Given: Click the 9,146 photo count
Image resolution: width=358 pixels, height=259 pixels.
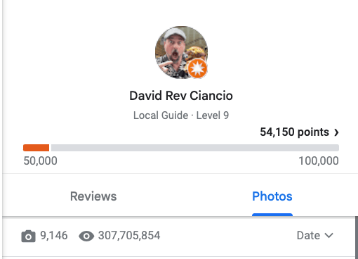Looking at the screenshot, I should [54, 236].
